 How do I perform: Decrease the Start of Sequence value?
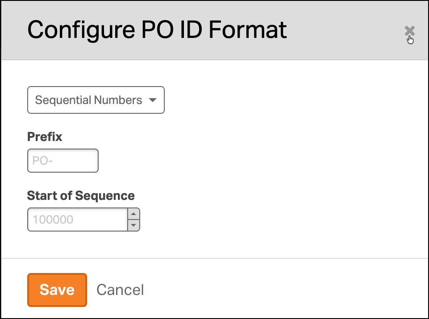coord(133,225)
